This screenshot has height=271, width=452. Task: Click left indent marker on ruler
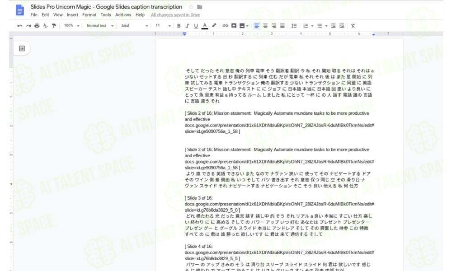pos(184,34)
